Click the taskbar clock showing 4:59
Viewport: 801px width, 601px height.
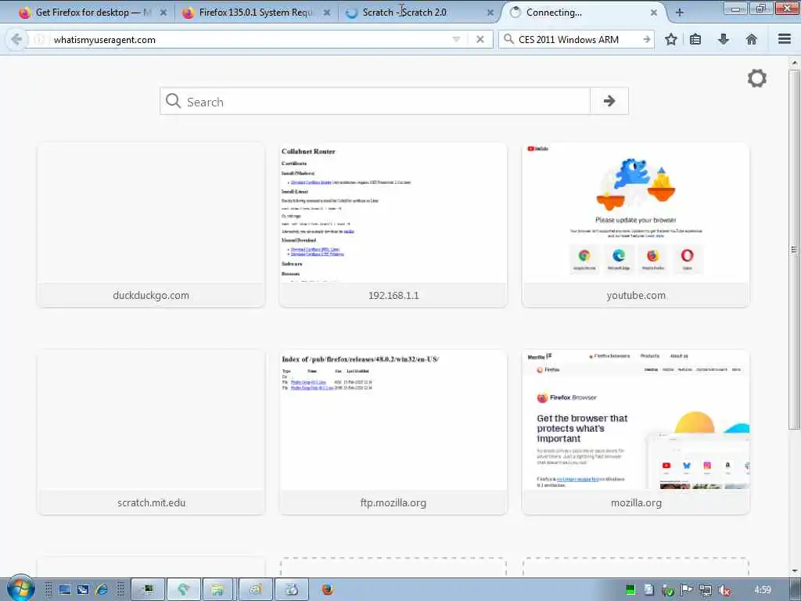(x=762, y=590)
